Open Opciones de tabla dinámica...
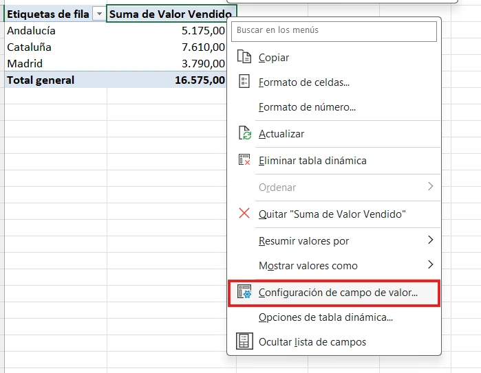The width and height of the screenshot is (481, 373). (x=334, y=317)
